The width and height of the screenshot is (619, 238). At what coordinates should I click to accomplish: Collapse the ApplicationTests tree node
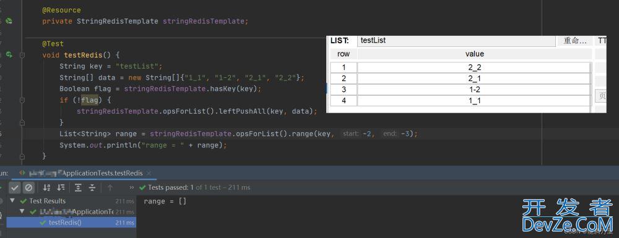[22, 212]
